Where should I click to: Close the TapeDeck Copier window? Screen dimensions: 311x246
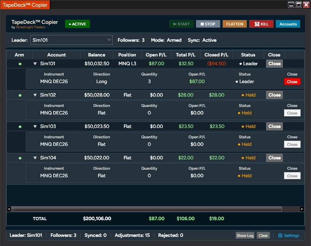point(306,5)
